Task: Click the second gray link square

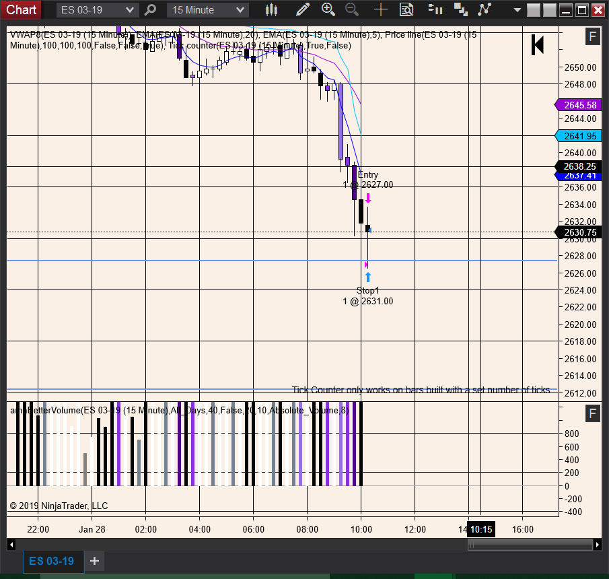Action: (549, 10)
